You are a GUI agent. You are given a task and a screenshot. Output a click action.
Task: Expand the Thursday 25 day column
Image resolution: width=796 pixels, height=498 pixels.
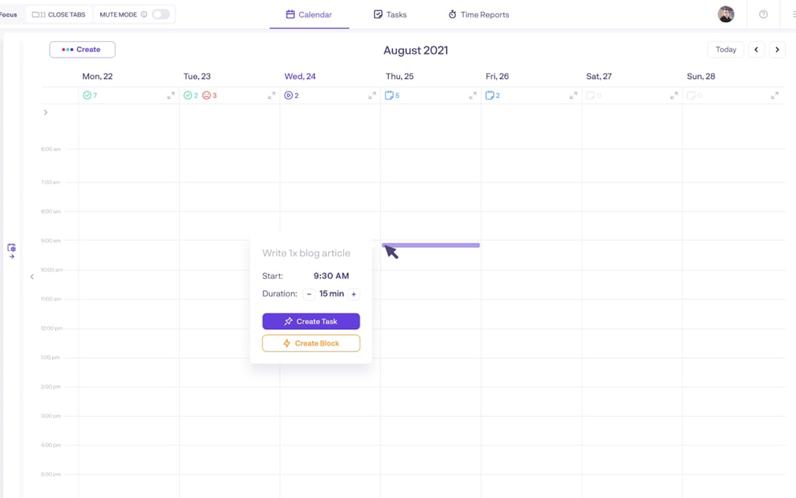pyautogui.click(x=473, y=95)
